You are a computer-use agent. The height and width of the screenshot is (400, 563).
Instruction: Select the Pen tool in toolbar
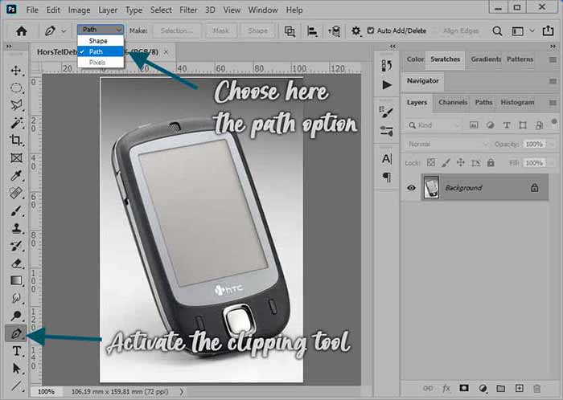click(16, 333)
